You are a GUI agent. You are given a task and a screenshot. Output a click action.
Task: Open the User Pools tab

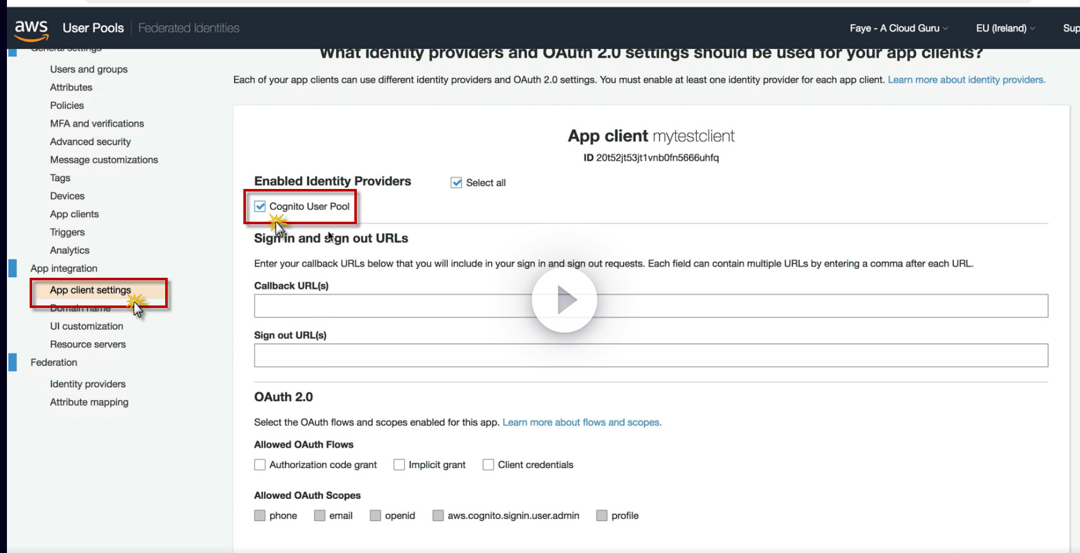[93, 28]
